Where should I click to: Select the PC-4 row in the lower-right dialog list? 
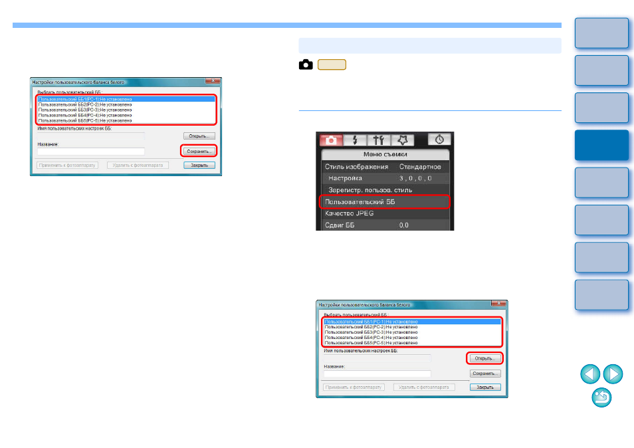[413, 338]
